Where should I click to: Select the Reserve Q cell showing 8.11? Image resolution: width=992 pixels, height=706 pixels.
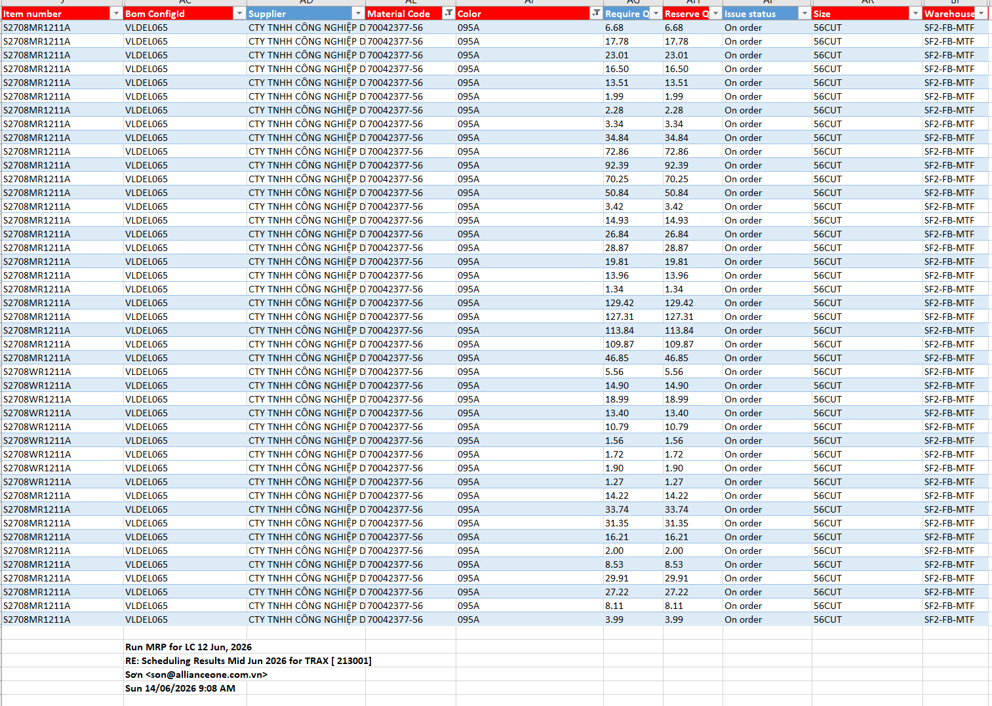[692, 606]
